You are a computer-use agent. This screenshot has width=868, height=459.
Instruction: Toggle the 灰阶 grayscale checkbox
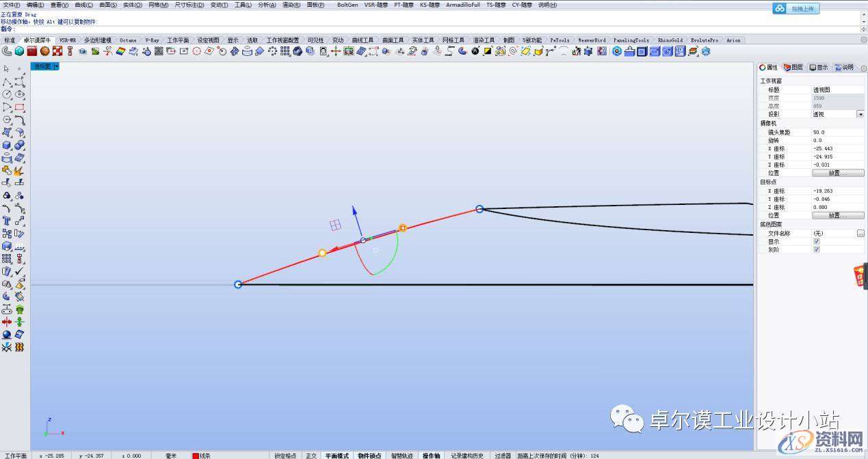click(x=816, y=250)
